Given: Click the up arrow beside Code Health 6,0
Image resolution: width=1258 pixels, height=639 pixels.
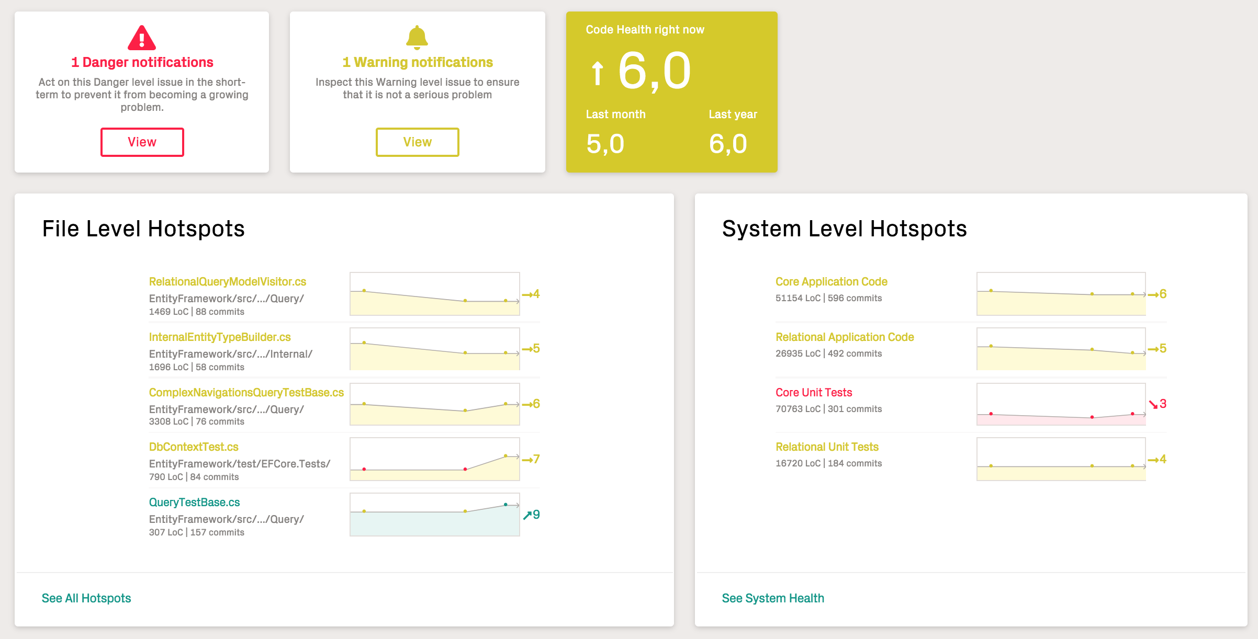Looking at the screenshot, I should 597,73.
